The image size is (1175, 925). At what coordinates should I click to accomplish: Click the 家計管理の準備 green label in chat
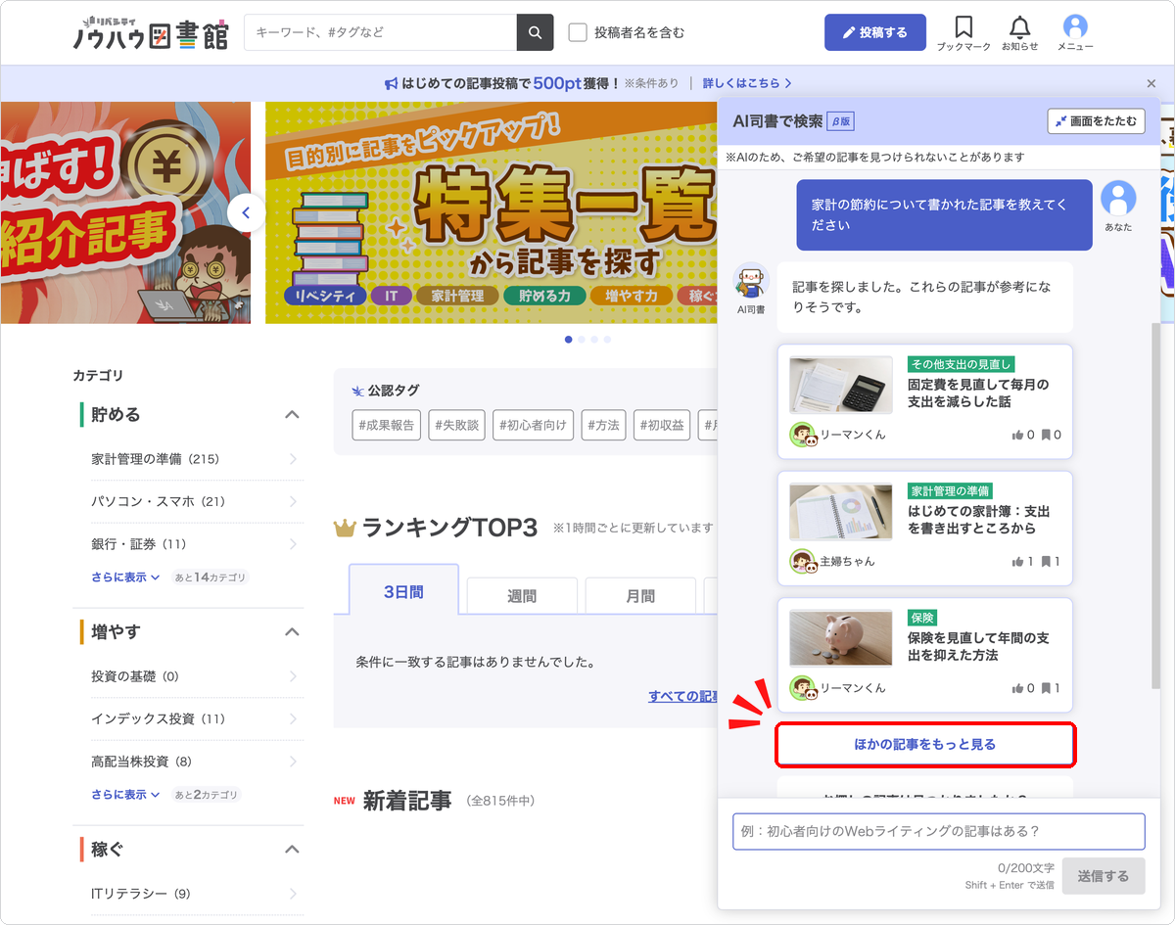[x=950, y=490]
